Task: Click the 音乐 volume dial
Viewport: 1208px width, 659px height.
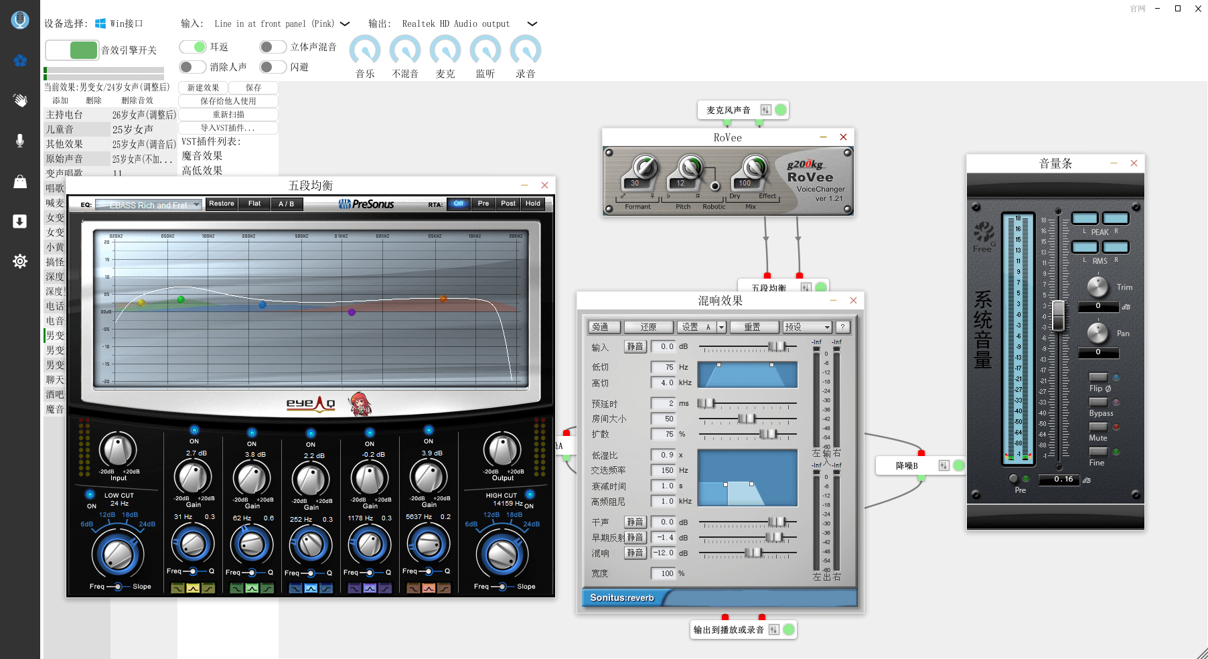Action: coord(365,50)
